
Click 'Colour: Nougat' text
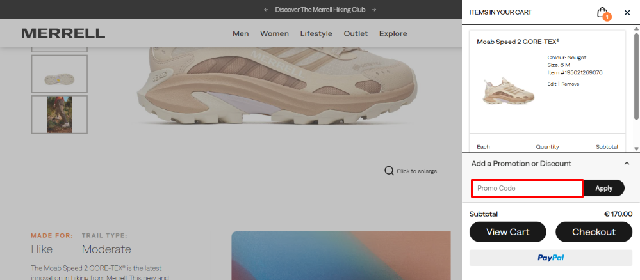[566, 58]
